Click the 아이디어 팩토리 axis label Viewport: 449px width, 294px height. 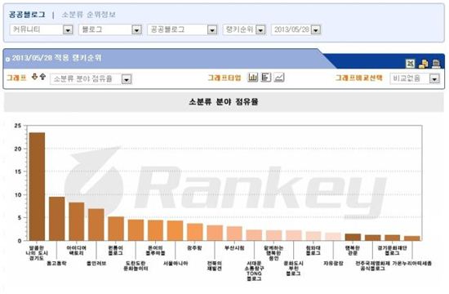click(76, 251)
